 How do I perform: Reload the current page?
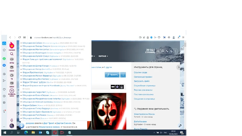click(20, 37)
